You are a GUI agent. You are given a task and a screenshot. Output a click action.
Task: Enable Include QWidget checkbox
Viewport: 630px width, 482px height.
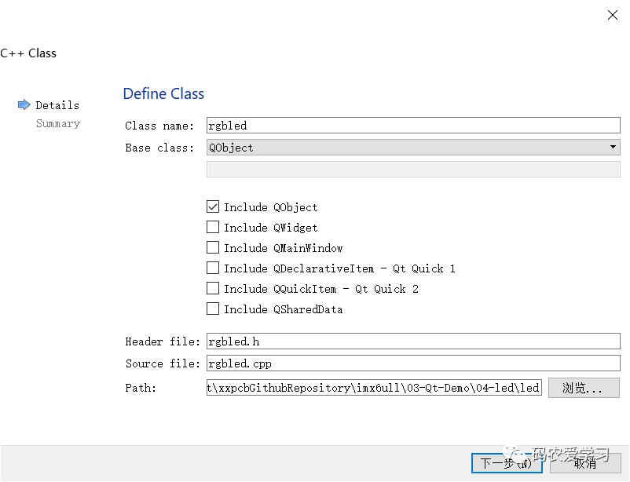pyautogui.click(x=213, y=227)
